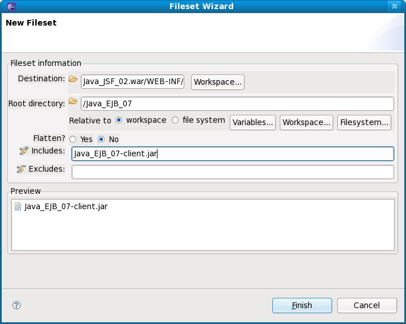This screenshot has width=406, height=324.
Task: Select the file system radio button
Action: tap(175, 121)
